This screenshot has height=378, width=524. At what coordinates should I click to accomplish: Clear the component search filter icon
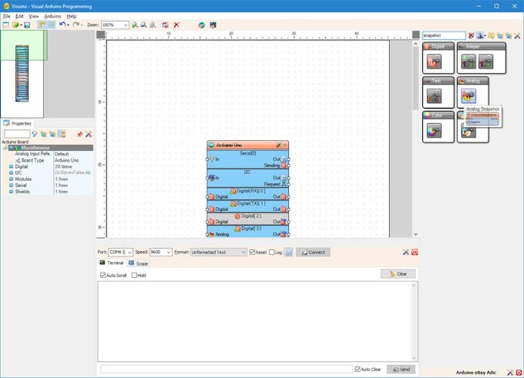point(471,35)
